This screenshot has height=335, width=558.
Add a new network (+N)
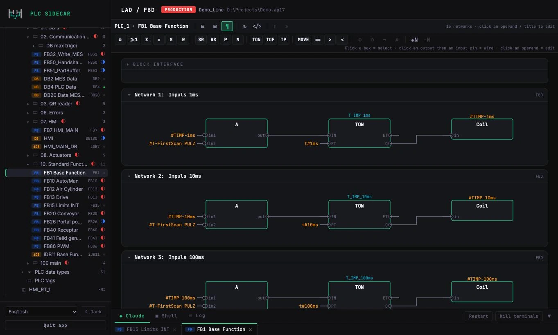(x=414, y=40)
